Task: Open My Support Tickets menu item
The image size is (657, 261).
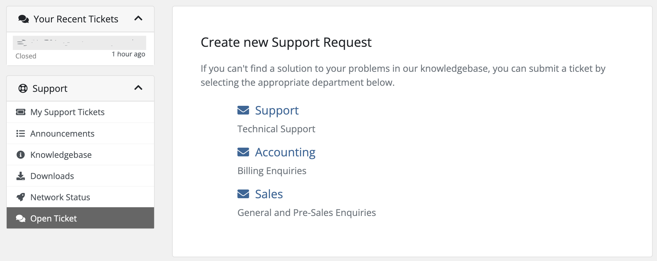Action: [x=67, y=112]
